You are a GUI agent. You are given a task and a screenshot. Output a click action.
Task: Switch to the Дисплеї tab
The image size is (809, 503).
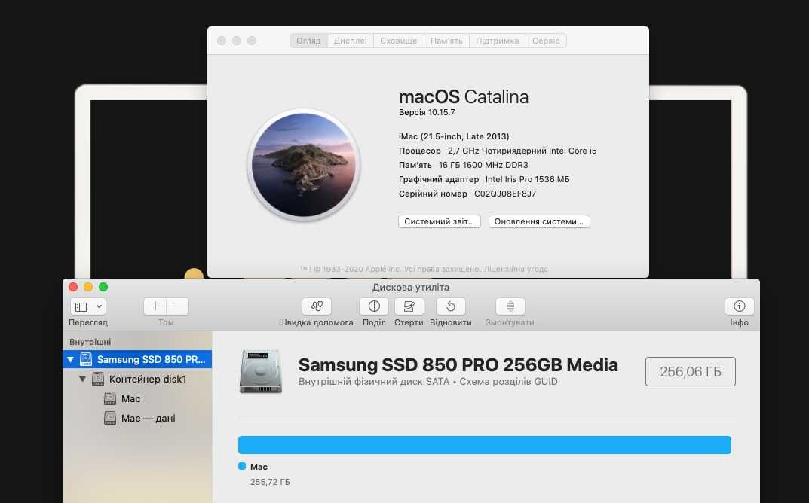click(351, 41)
